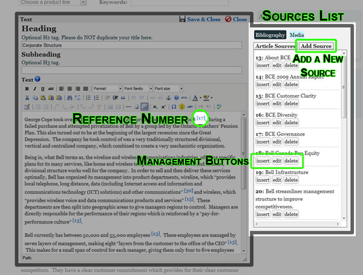Cut selection with scissors icon
The image size is (363, 275).
pos(27,98)
